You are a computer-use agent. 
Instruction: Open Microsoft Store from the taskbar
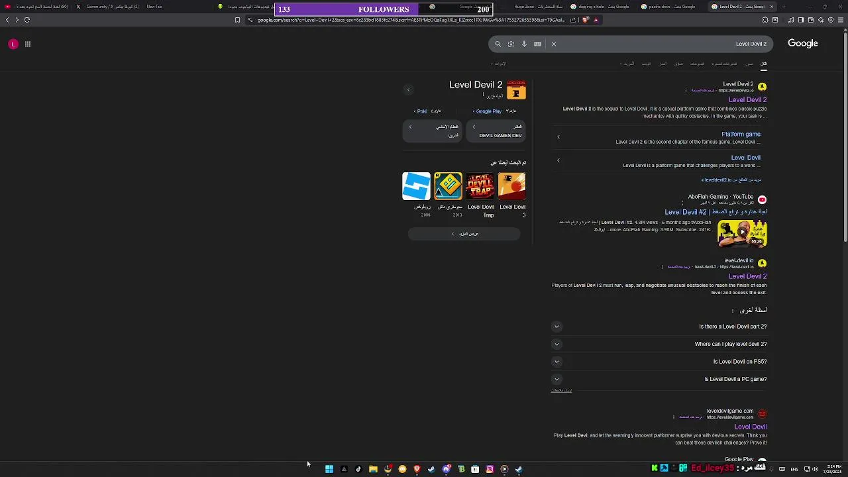click(x=475, y=469)
